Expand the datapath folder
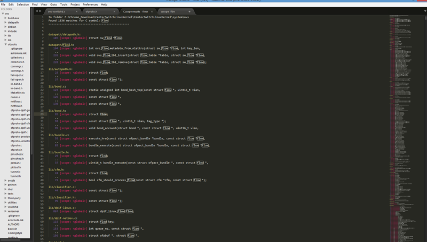The width and height of the screenshot is (427, 242). 5,22
